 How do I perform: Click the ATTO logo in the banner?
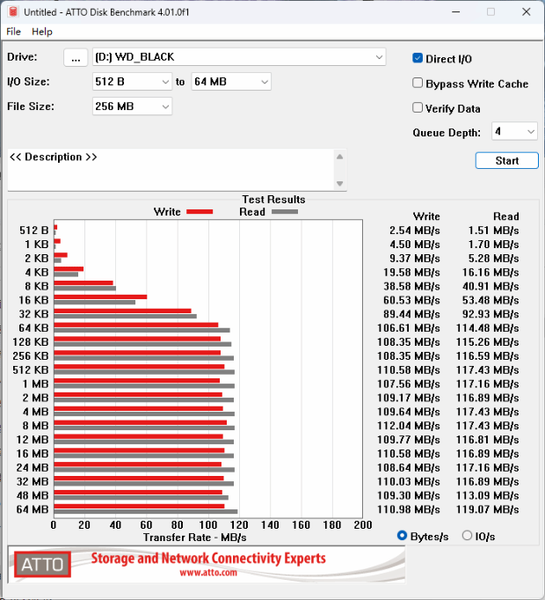(42, 565)
